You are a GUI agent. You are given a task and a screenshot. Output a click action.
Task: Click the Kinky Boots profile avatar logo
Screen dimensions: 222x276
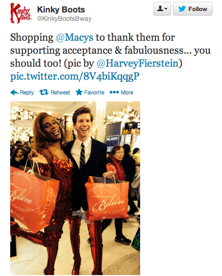(x=21, y=13)
